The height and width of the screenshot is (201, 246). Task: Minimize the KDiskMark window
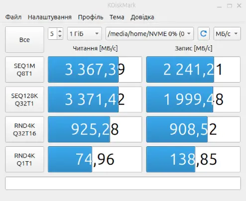tap(219, 6)
